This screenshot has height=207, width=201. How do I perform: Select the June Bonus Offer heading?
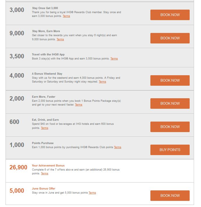44,189
